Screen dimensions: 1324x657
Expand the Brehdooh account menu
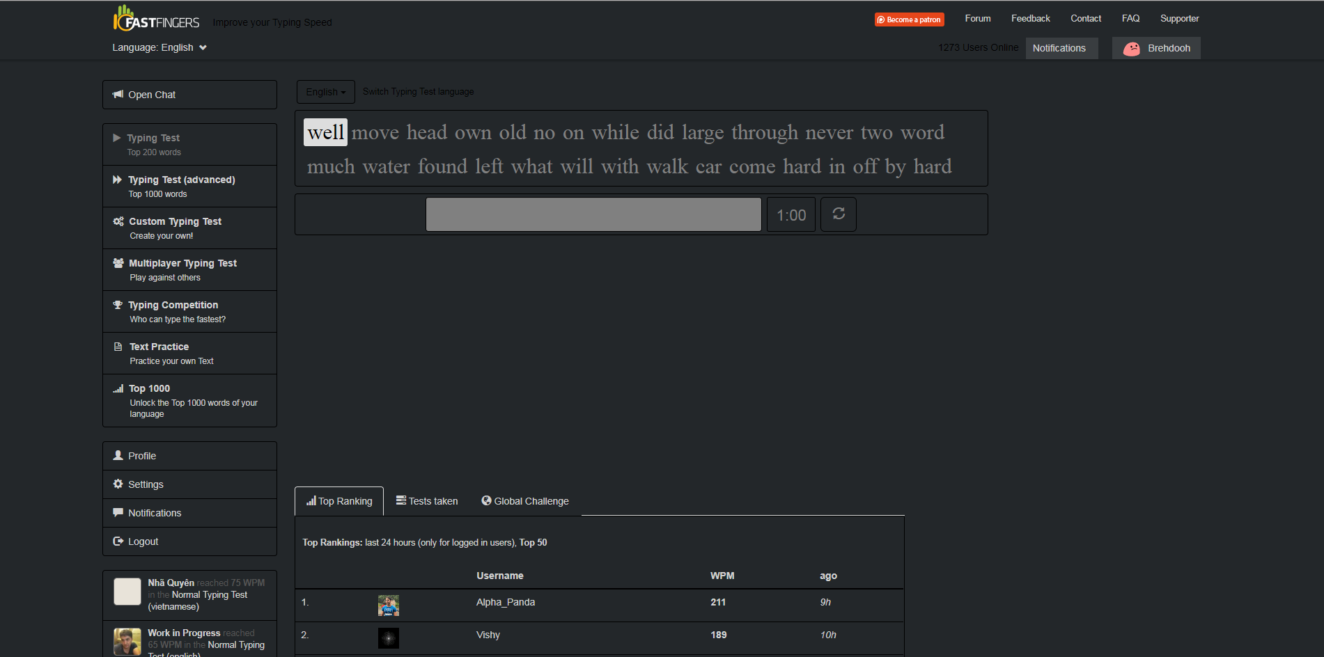click(1155, 48)
